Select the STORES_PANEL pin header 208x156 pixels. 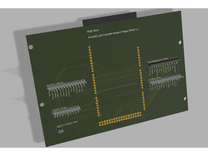click(x=166, y=80)
